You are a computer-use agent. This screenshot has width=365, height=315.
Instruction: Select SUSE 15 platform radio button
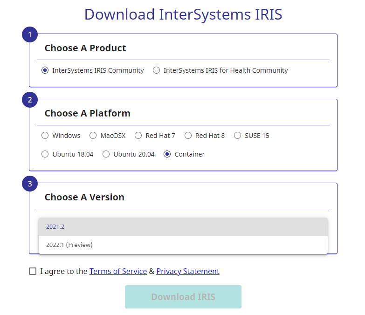(238, 136)
